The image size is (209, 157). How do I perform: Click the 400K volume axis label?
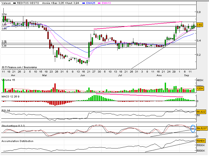(x=200, y=80)
